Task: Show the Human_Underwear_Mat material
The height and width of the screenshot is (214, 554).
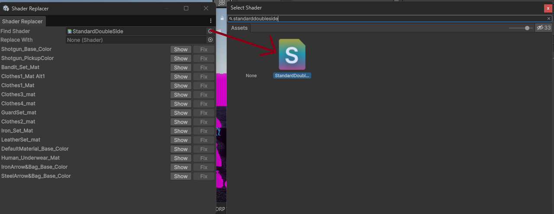Action: coord(180,158)
